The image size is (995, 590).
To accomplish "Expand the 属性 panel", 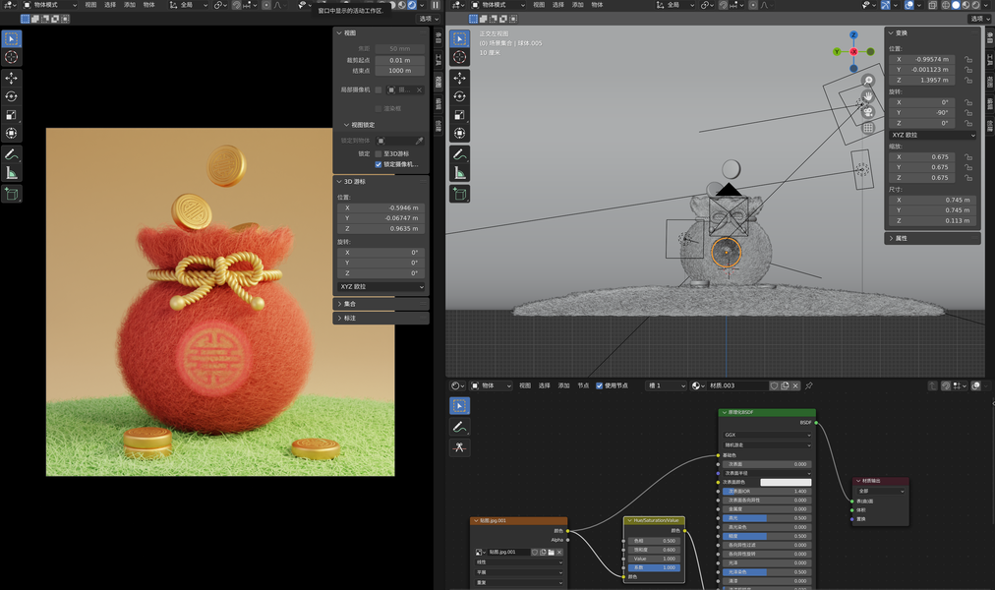I will pos(933,239).
